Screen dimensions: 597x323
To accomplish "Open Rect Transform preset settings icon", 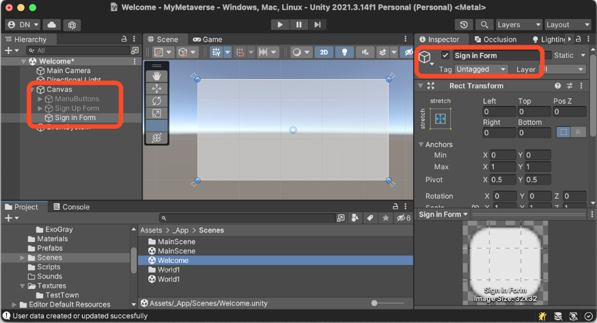I will point(570,86).
